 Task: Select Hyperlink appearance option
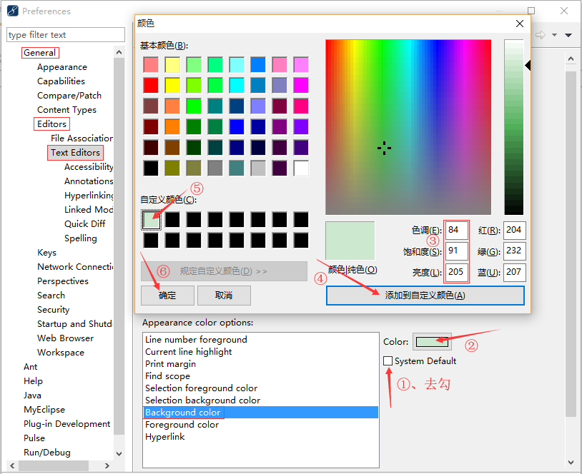click(164, 437)
